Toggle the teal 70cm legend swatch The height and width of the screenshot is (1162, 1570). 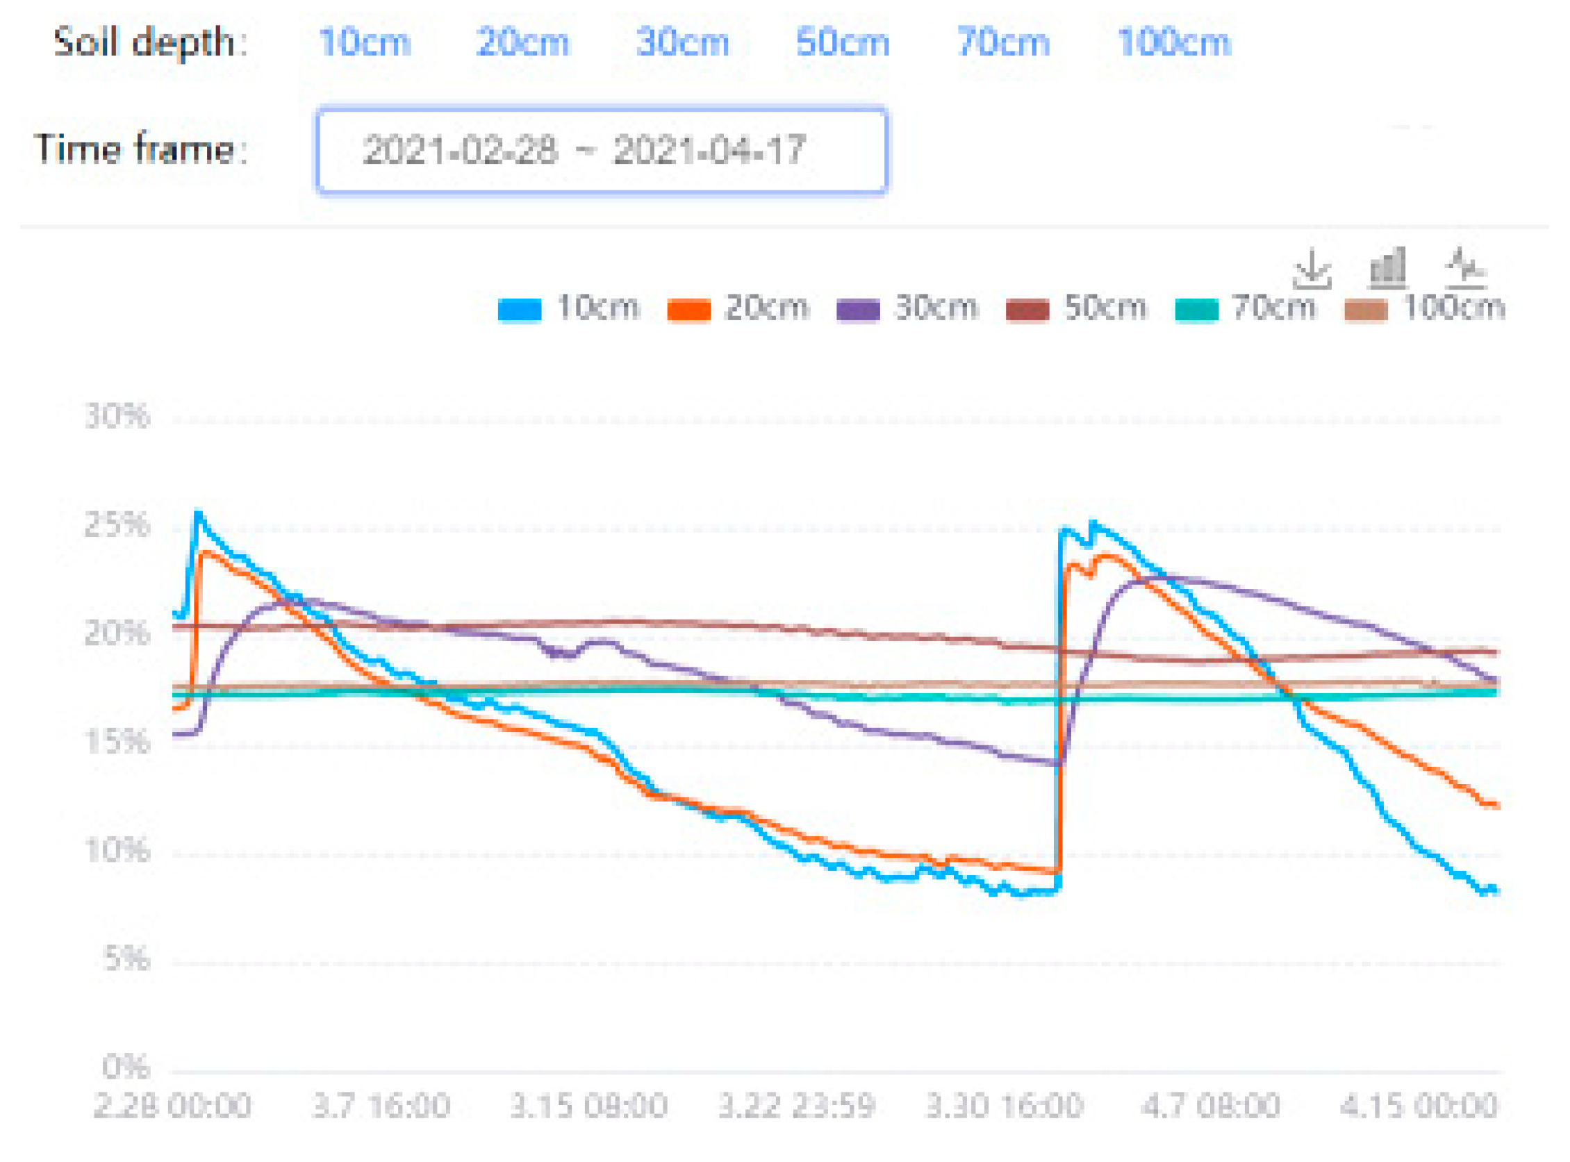click(1196, 310)
